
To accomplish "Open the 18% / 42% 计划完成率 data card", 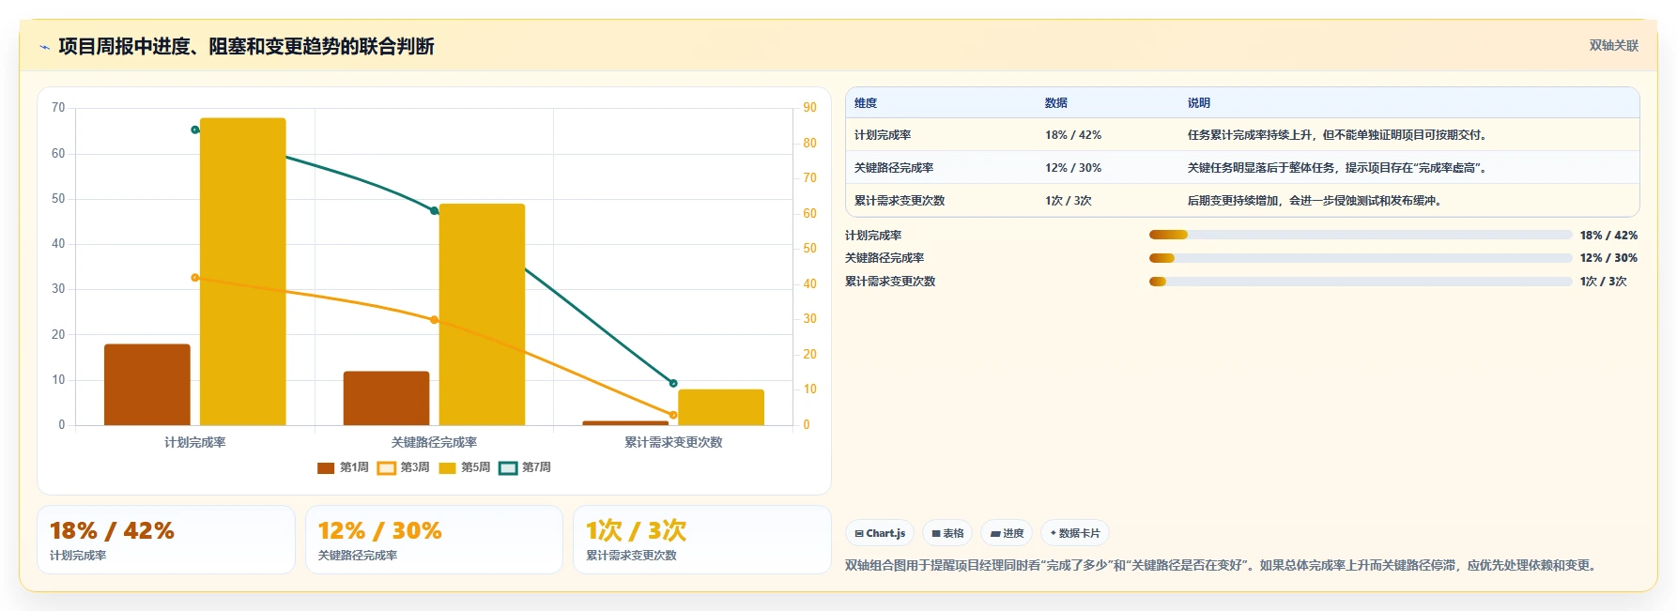I will [x=166, y=540].
